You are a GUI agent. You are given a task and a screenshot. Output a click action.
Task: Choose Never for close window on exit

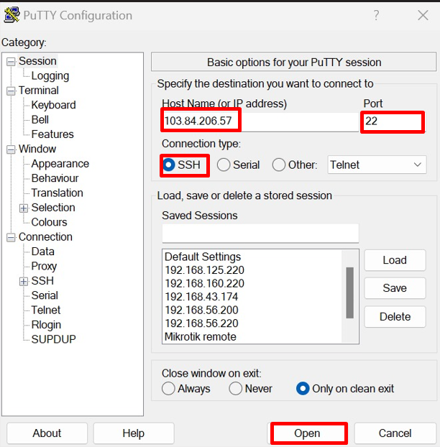coord(236,389)
